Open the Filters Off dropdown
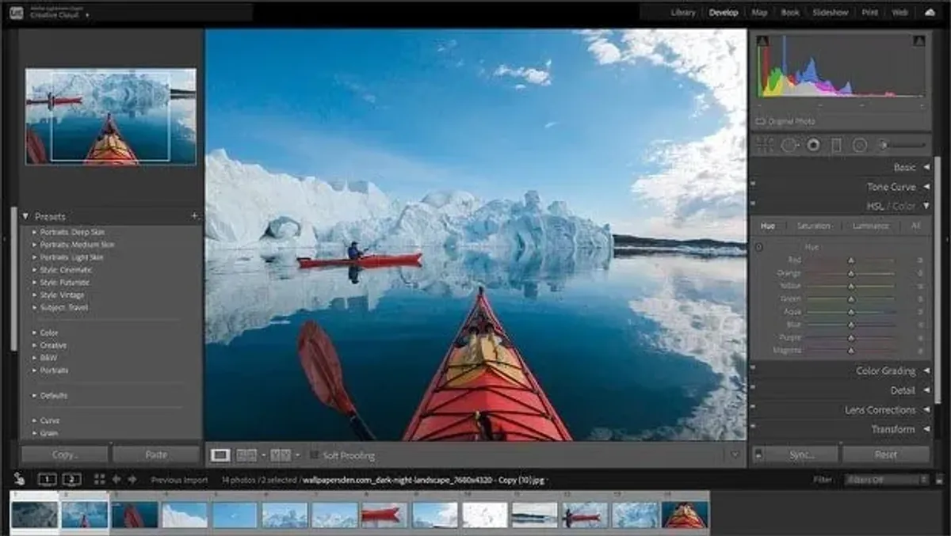The height and width of the screenshot is (536, 951). pos(886,480)
